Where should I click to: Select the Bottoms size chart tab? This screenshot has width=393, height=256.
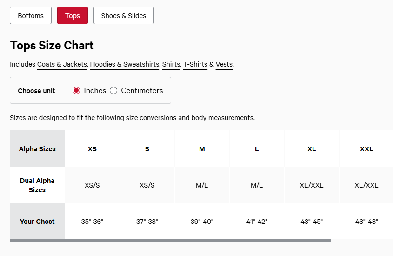click(x=31, y=15)
